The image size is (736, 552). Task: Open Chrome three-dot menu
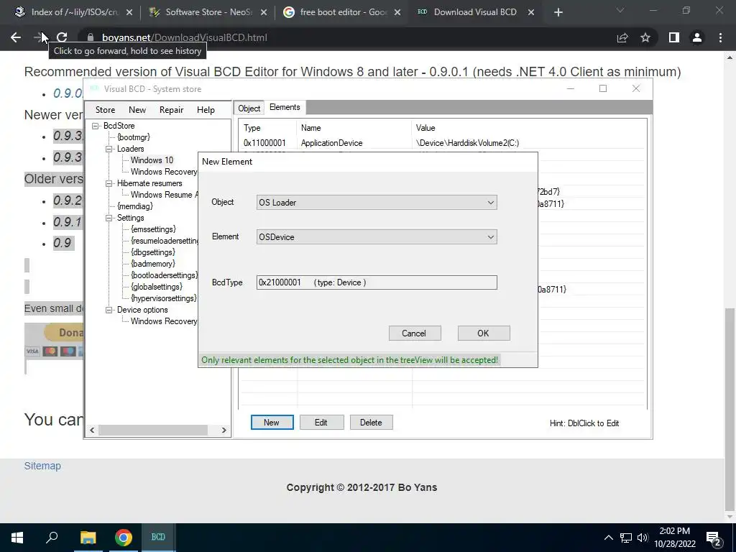coord(720,37)
